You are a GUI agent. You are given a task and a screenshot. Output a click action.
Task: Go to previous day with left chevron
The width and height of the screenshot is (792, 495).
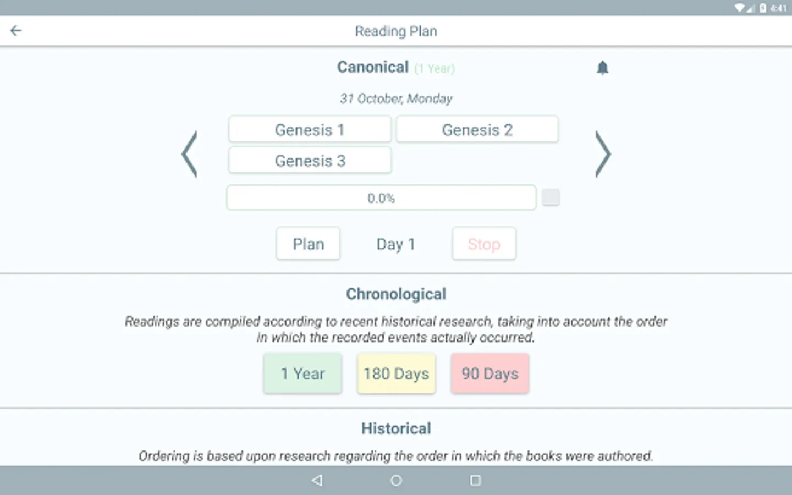[189, 154]
